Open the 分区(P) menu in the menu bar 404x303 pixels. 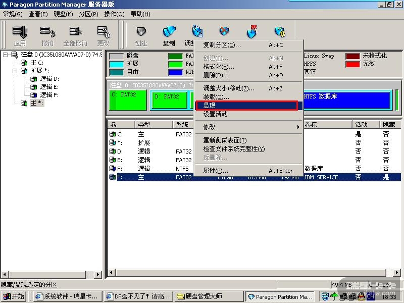[x=88, y=14]
